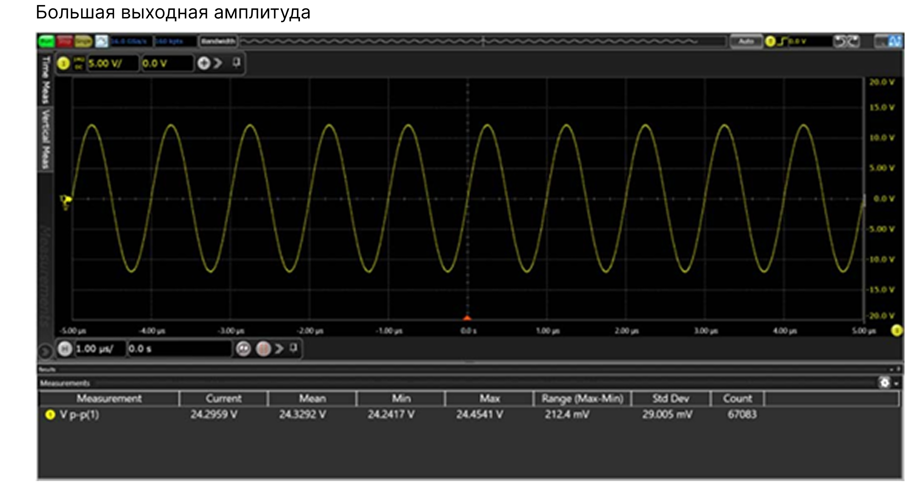Expand the left sidebar arrow button

click(45, 351)
